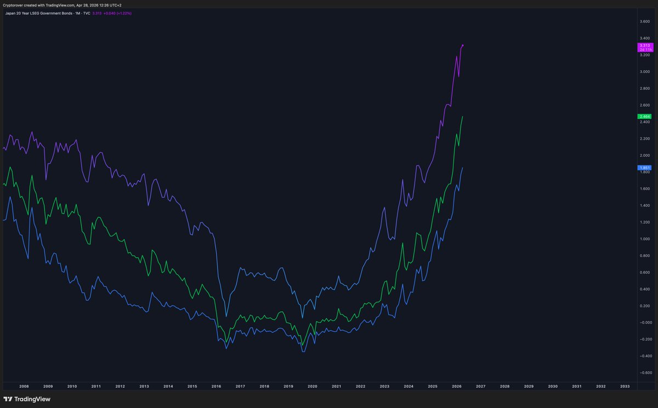
Task: Click the 2033 year label on time axis
Action: [x=625, y=386]
